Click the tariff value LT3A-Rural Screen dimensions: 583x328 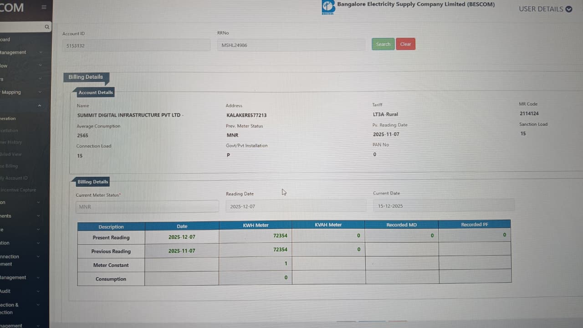(385, 114)
